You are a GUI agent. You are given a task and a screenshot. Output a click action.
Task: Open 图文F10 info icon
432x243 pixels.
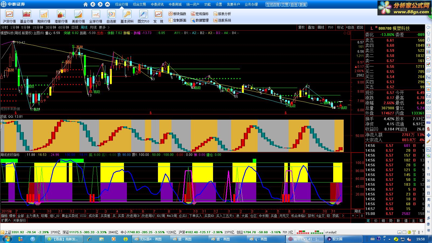point(143,16)
